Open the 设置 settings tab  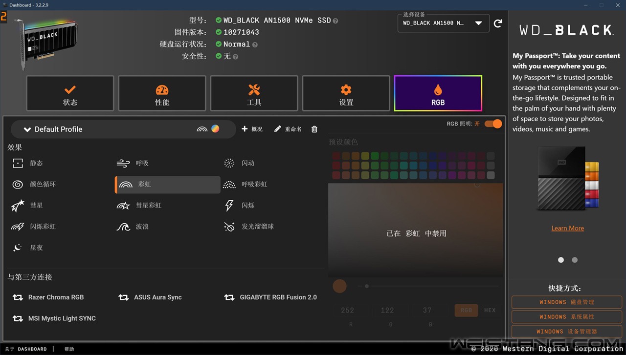(346, 93)
